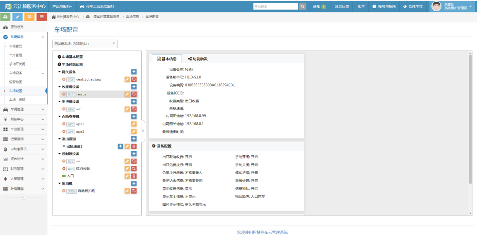477x235 pixels.
Task: Collapse the left sidebar with double-arrow button
Action: 24,197
